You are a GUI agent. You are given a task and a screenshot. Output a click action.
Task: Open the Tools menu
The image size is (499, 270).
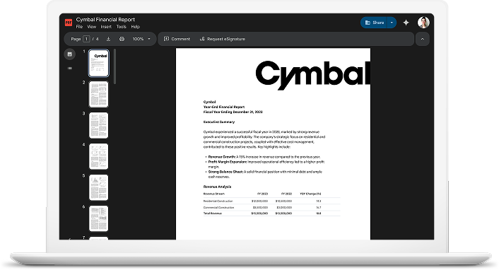[122, 27]
